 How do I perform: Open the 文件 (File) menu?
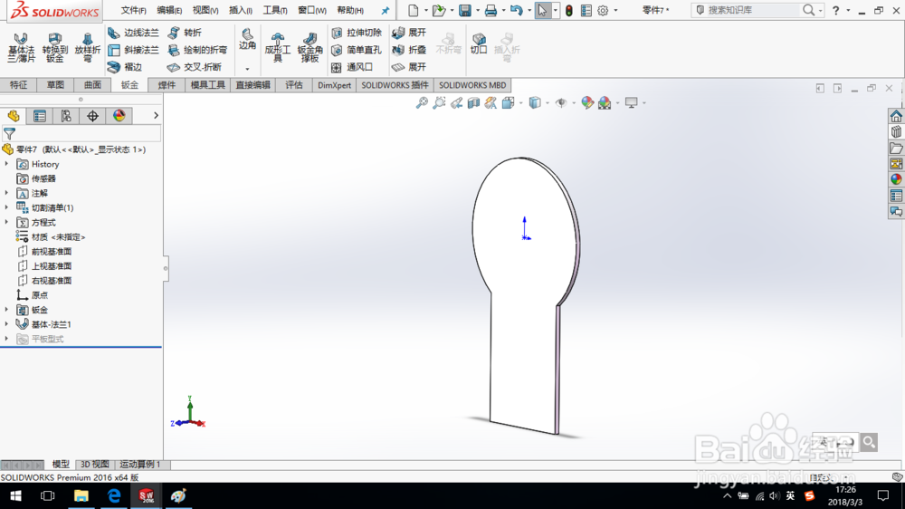(133, 10)
